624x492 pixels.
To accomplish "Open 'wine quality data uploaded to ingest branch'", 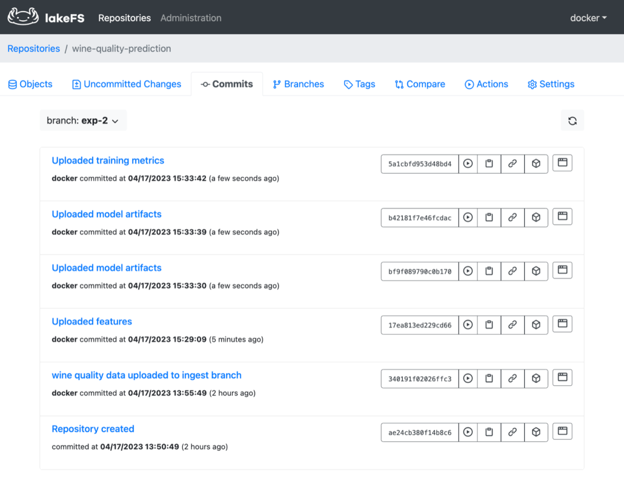I will coord(146,376).
